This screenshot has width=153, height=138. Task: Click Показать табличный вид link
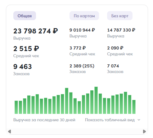[x=110, y=120]
